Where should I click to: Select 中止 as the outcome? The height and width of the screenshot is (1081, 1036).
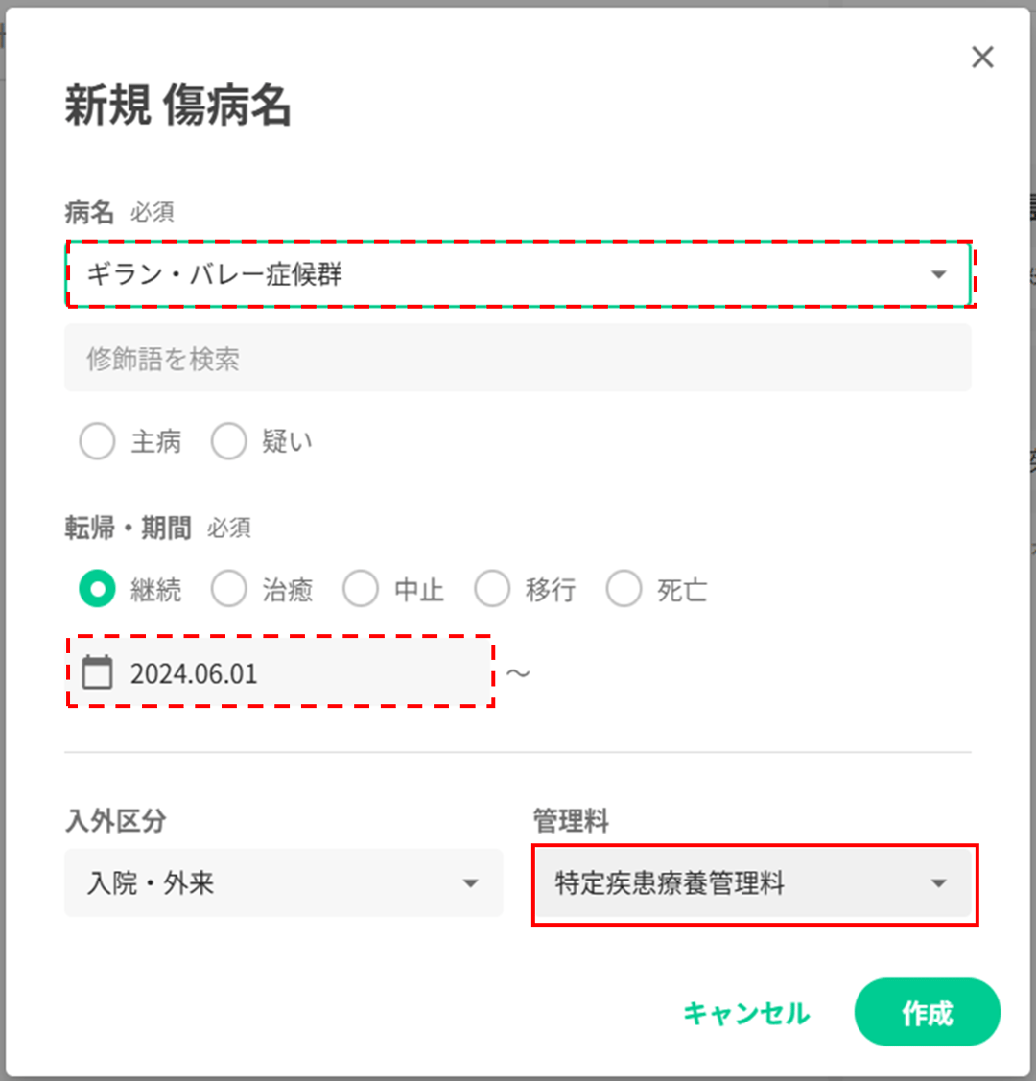click(x=361, y=590)
